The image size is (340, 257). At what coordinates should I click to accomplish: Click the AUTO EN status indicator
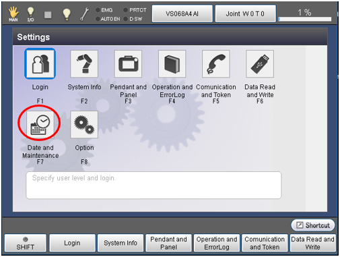click(x=108, y=19)
